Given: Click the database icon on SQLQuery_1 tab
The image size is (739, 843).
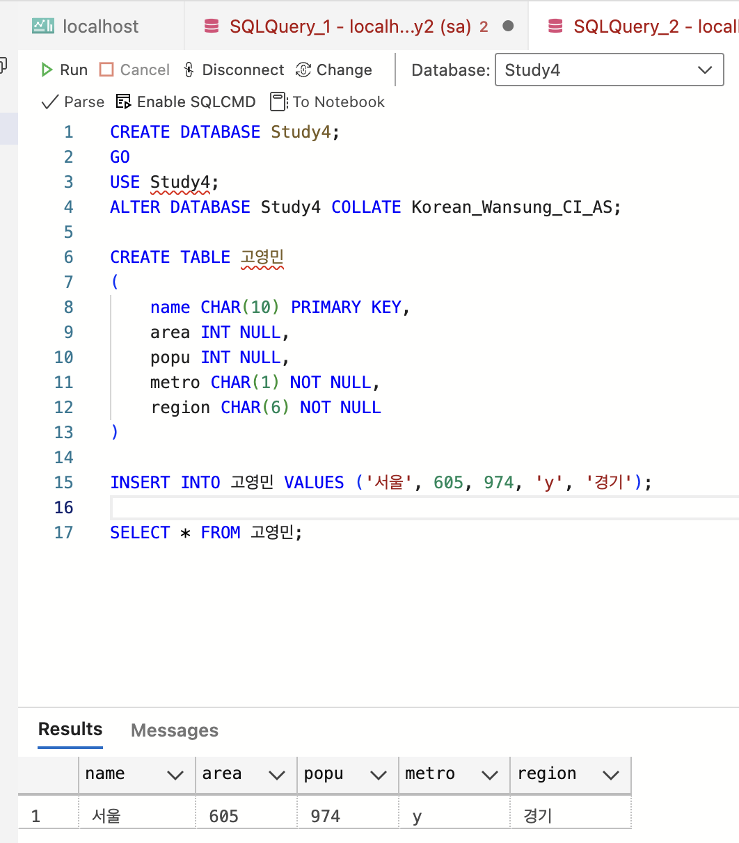Looking at the screenshot, I should [x=212, y=26].
